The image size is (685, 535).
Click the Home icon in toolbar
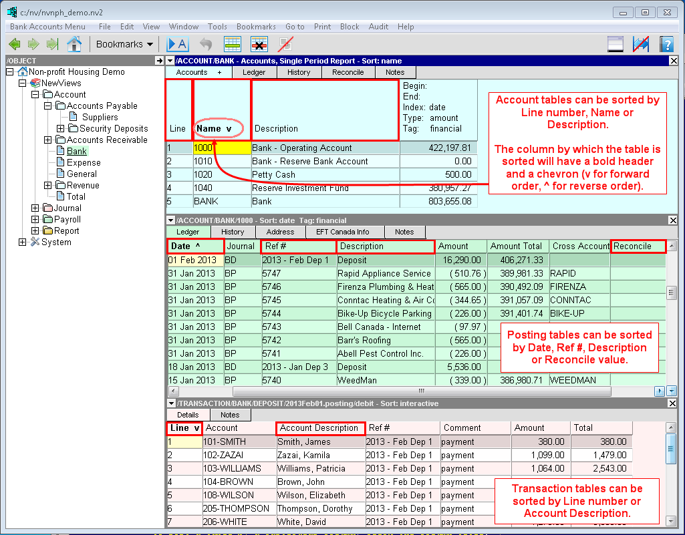[x=74, y=45]
